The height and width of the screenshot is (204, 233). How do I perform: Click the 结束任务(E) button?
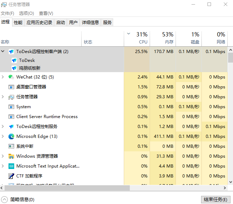click(216, 199)
